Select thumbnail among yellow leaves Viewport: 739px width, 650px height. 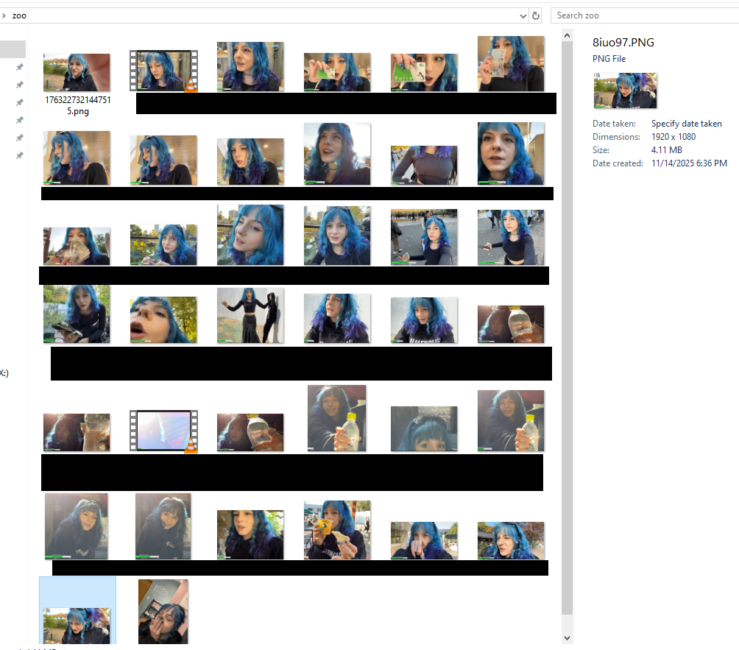(163, 244)
